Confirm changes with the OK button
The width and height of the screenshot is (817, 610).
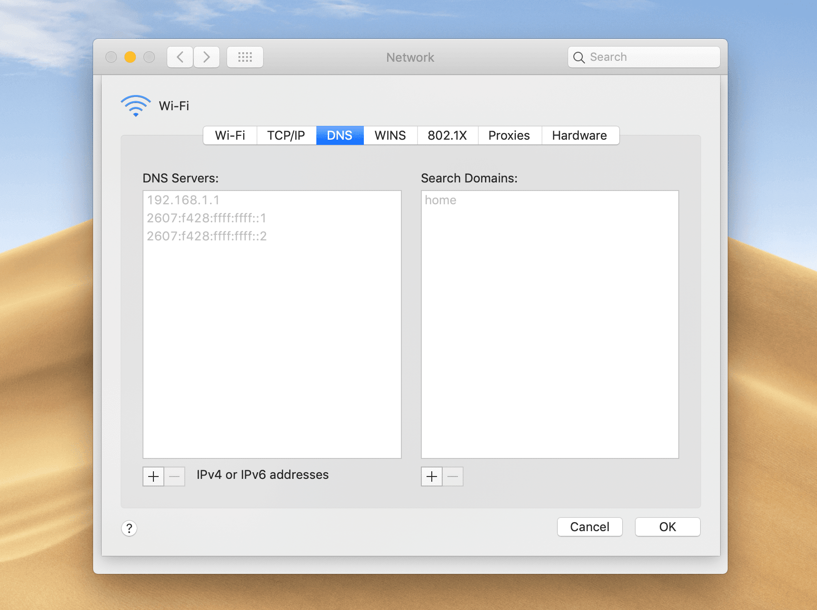point(667,527)
